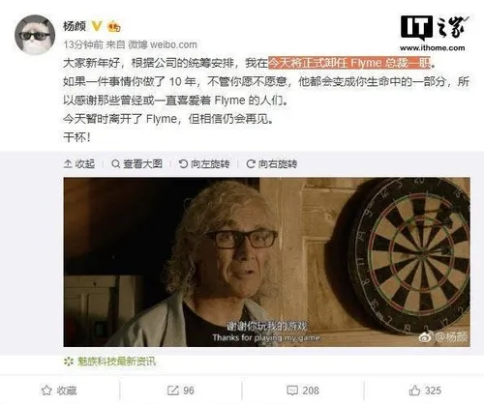The height and width of the screenshot is (404, 484).
Task: Click the magnifier icon beside 查看大图
Action: (115, 164)
